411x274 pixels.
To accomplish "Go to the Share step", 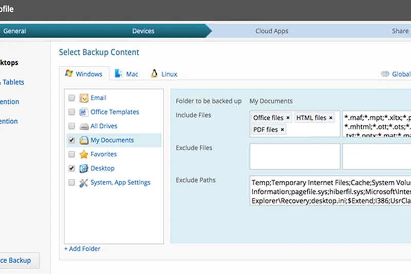I will click(x=400, y=31).
